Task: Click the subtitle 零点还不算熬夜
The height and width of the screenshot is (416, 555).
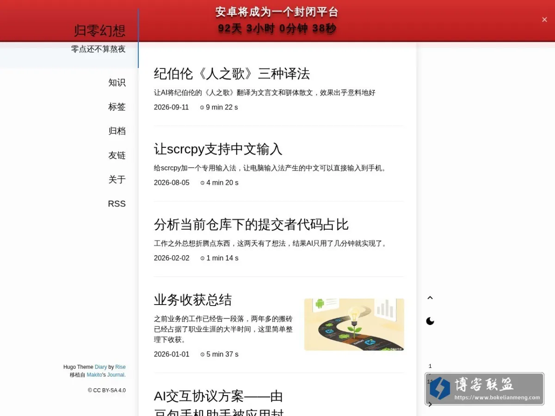Action: click(98, 49)
